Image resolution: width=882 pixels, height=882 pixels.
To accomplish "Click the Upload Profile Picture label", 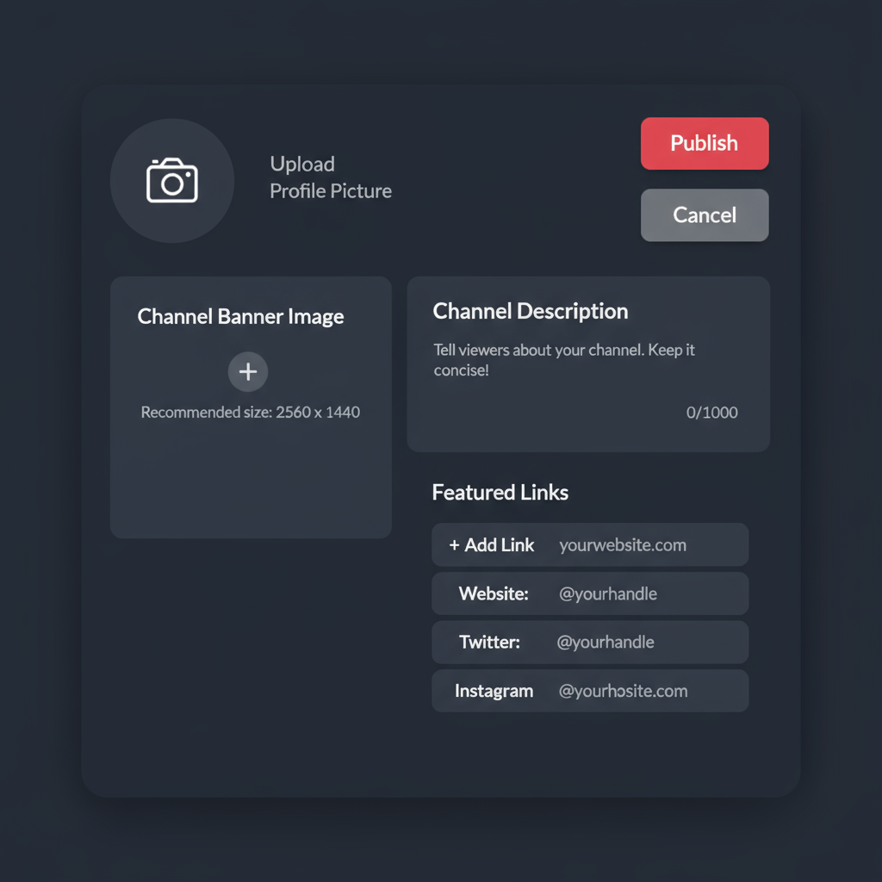I will point(331,177).
